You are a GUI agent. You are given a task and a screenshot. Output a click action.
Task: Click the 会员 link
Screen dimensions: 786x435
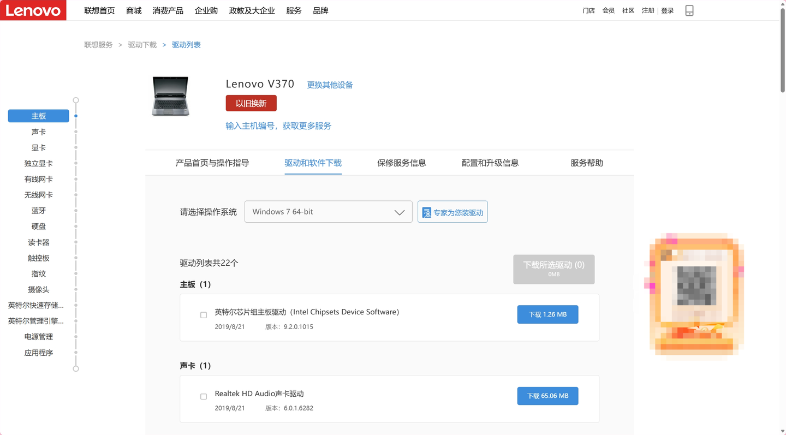(x=609, y=10)
